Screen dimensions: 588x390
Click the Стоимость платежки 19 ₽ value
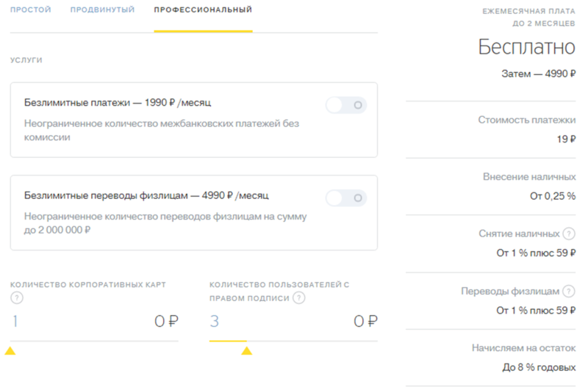coord(566,139)
